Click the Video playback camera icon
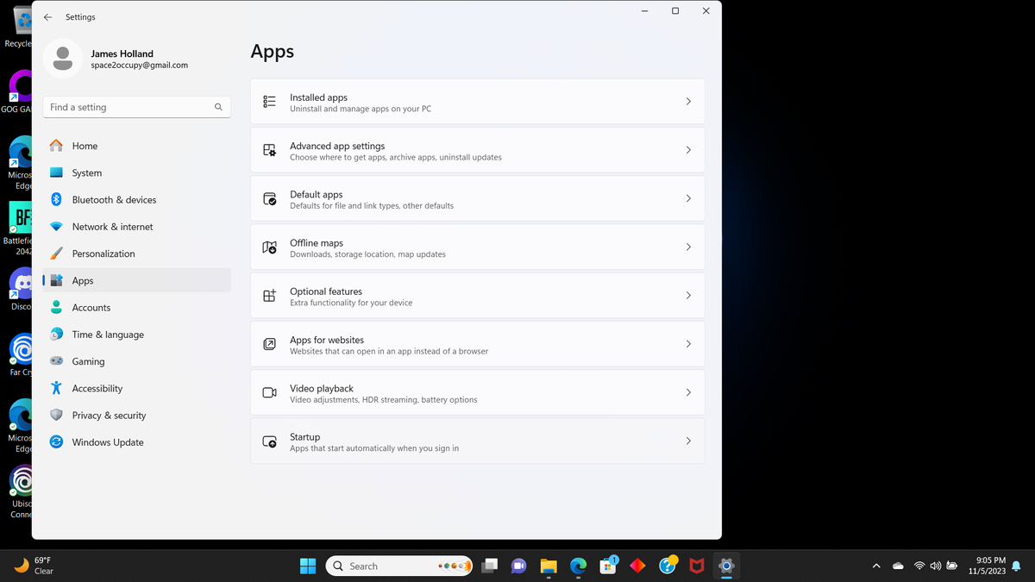This screenshot has width=1035, height=582. (x=269, y=392)
